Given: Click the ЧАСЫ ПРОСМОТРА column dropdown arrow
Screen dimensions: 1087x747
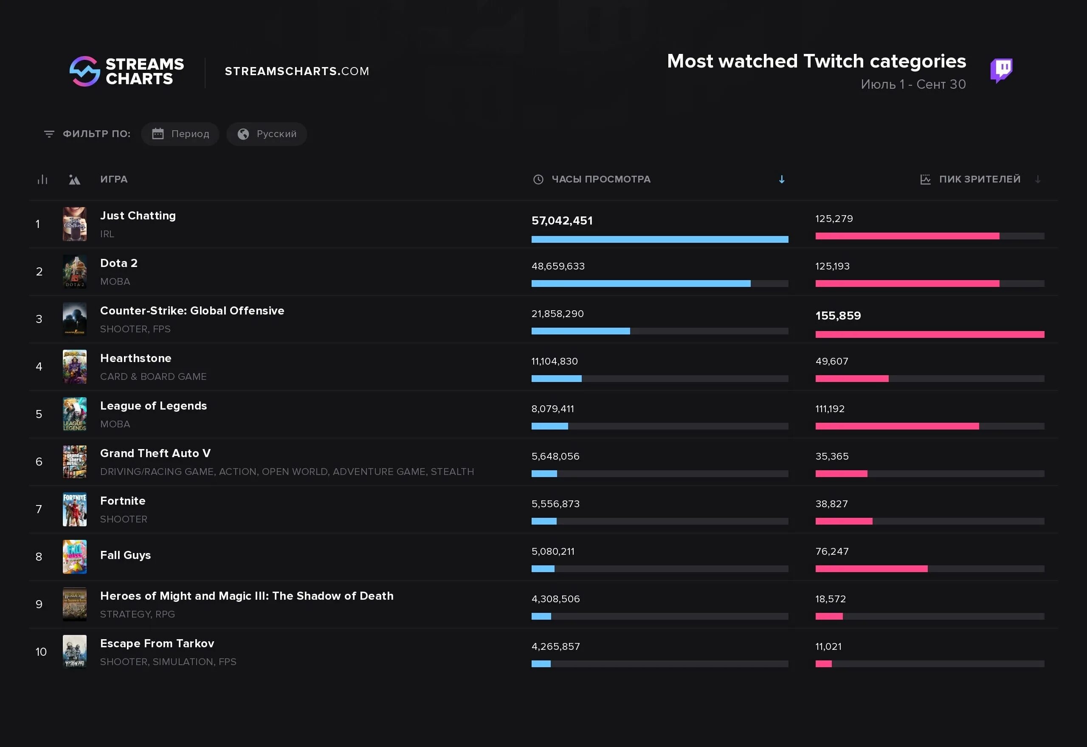Looking at the screenshot, I should point(784,179).
